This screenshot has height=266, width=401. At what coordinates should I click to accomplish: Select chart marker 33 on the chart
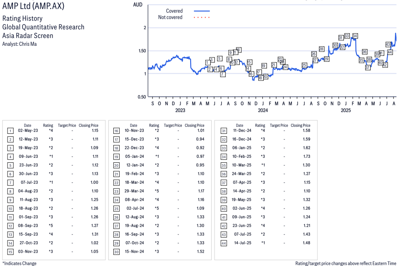(347, 36)
